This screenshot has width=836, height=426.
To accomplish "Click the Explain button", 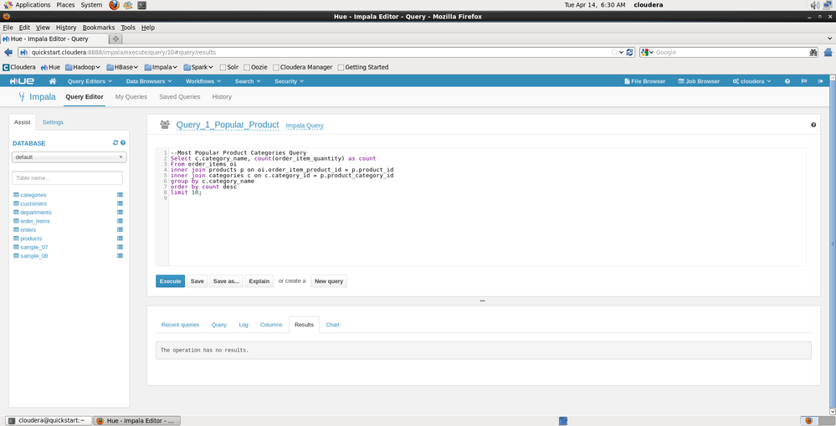I will [x=259, y=281].
